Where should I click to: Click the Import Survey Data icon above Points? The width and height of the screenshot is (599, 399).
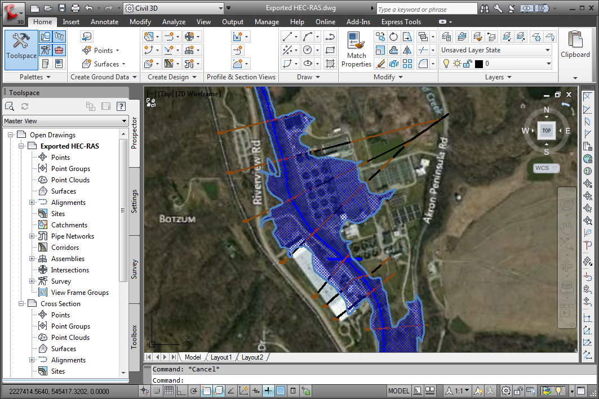(x=87, y=37)
